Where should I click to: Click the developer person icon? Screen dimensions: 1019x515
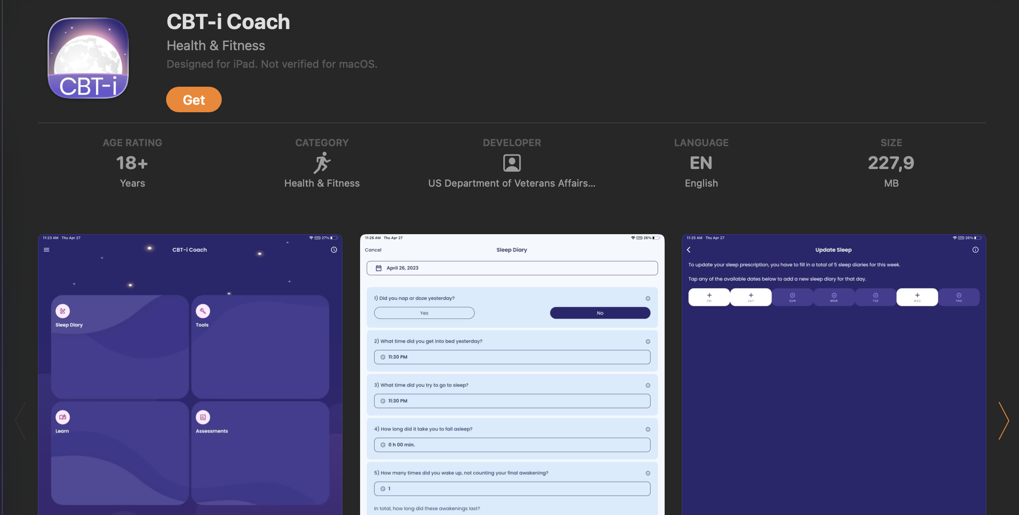coord(512,163)
